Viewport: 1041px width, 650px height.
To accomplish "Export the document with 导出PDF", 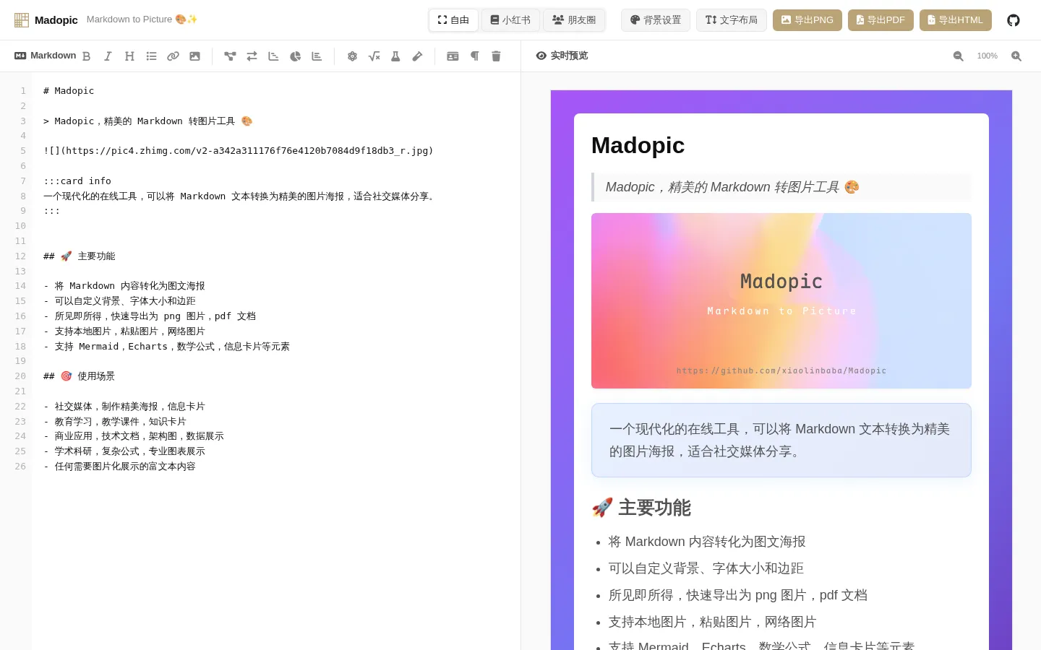I will coord(881,20).
